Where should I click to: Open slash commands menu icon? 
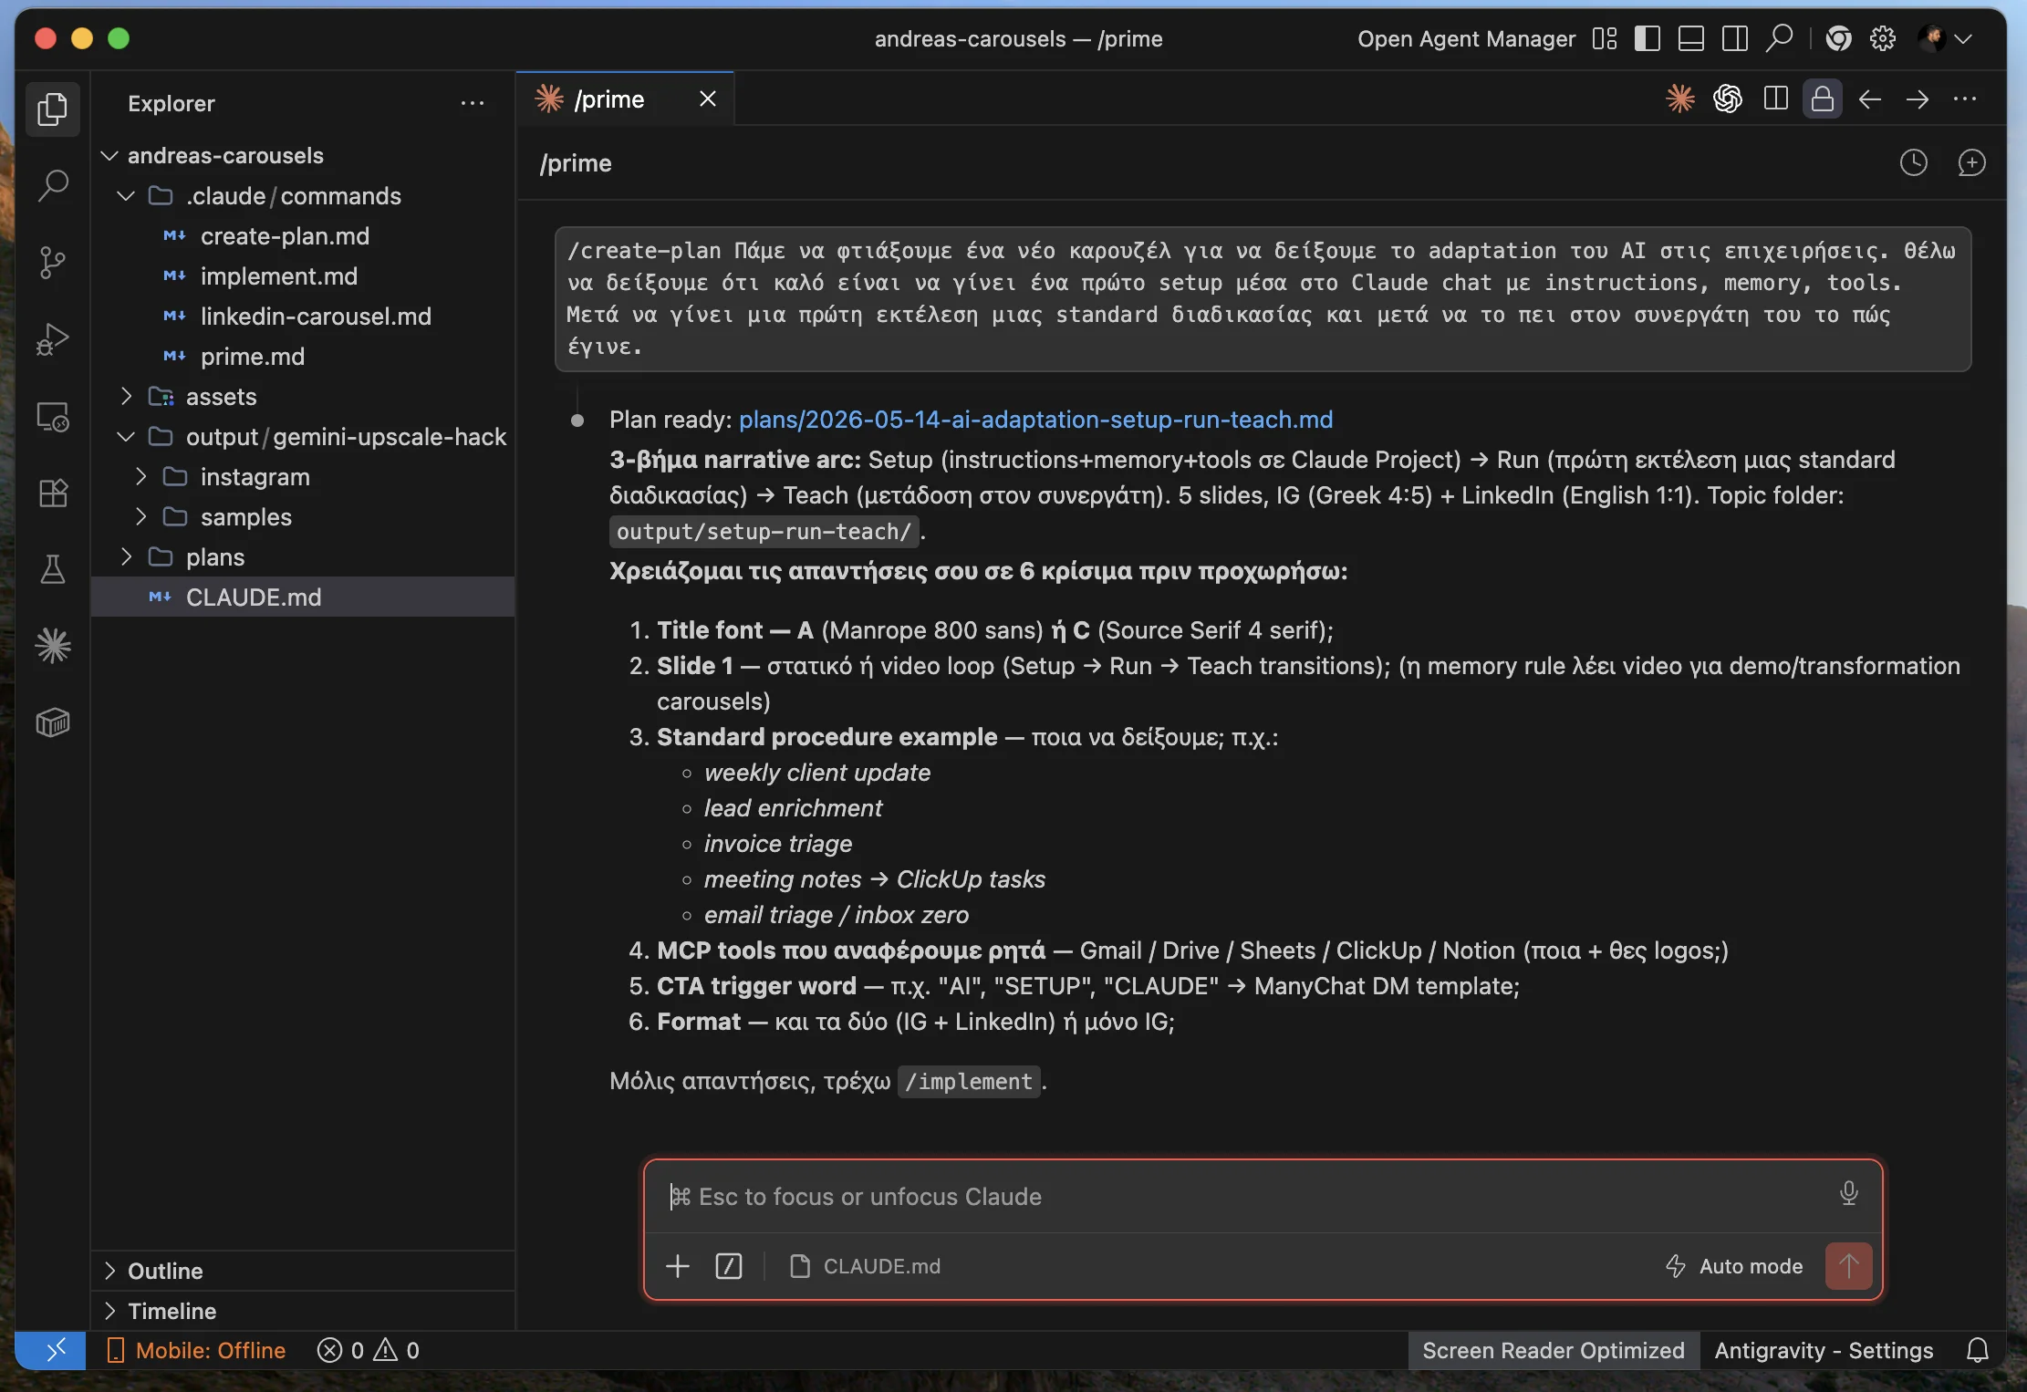(x=729, y=1266)
